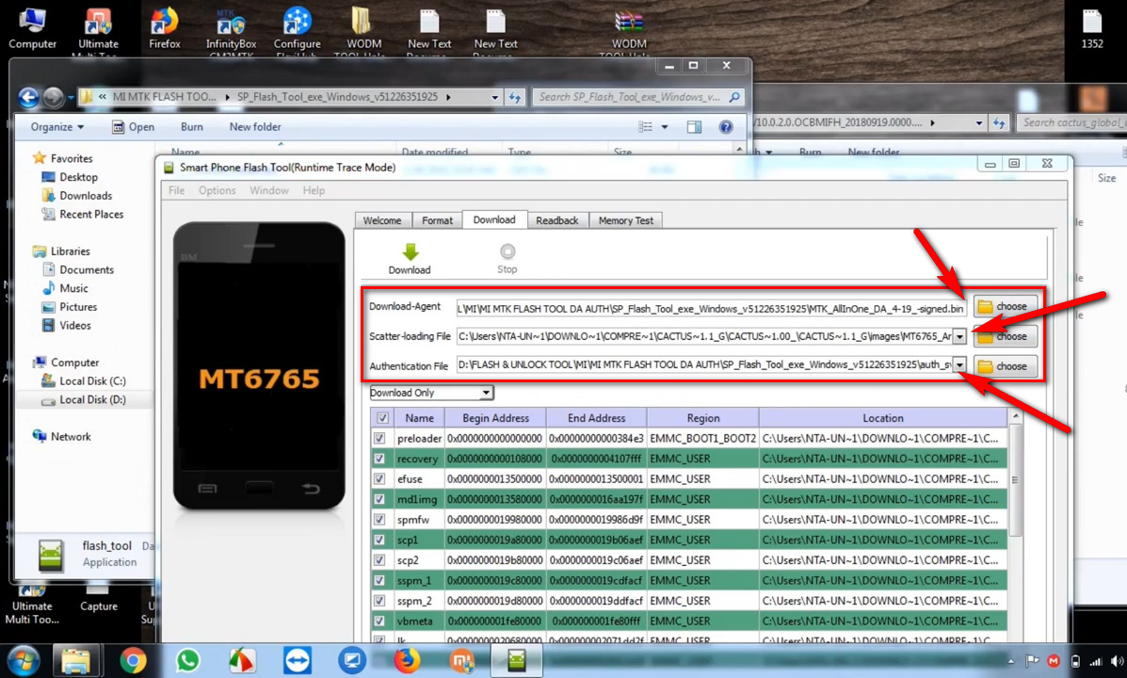Toggle the preview pane icon in Explorer
Viewport: 1127px width, 678px height.
694,127
